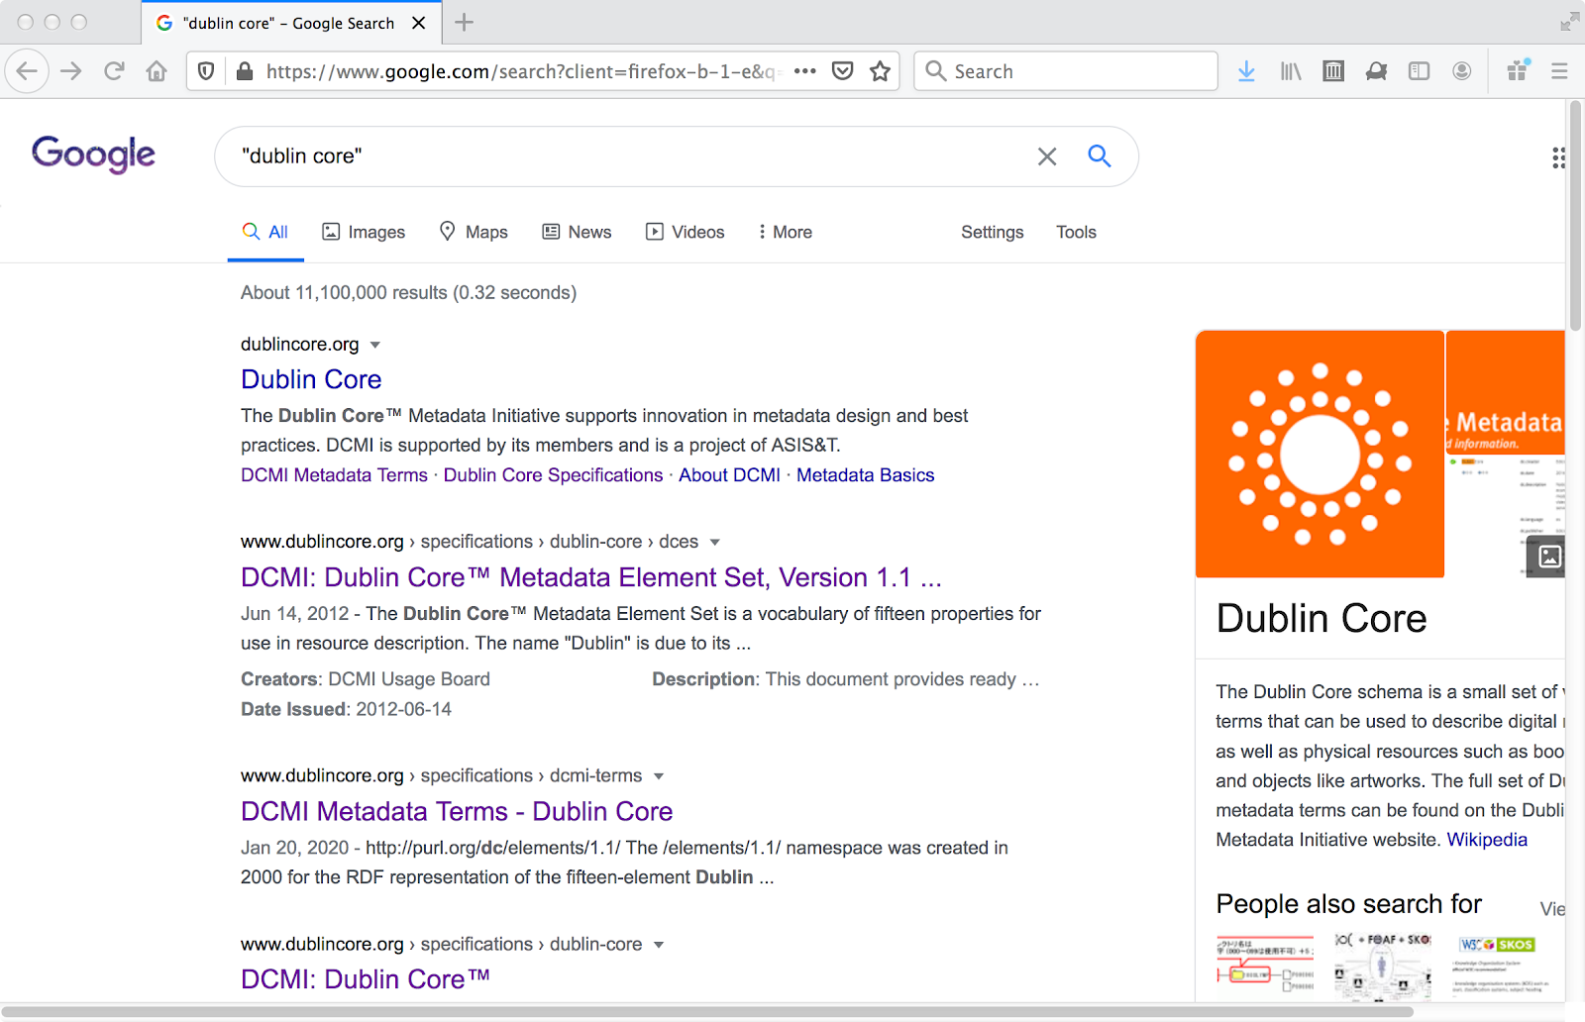
Task: View site security via the padlock icon
Action: pyautogui.click(x=244, y=71)
